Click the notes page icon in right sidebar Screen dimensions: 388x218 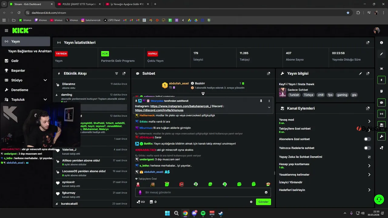pos(381,91)
